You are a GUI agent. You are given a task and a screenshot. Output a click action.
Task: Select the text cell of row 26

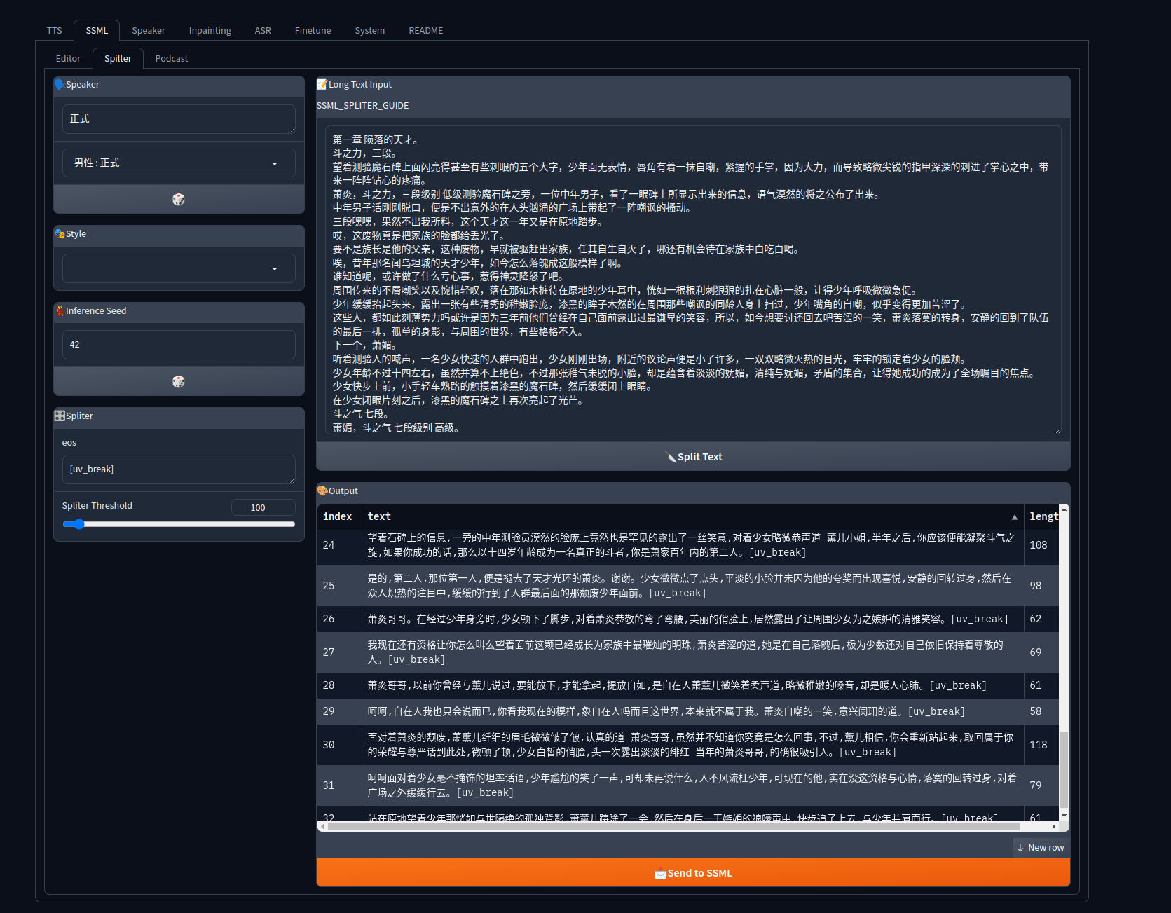tap(692, 619)
